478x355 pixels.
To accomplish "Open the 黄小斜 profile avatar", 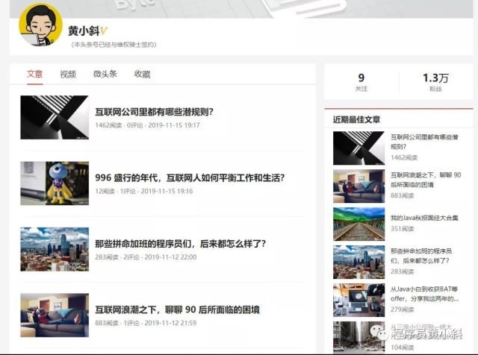I will [40, 25].
